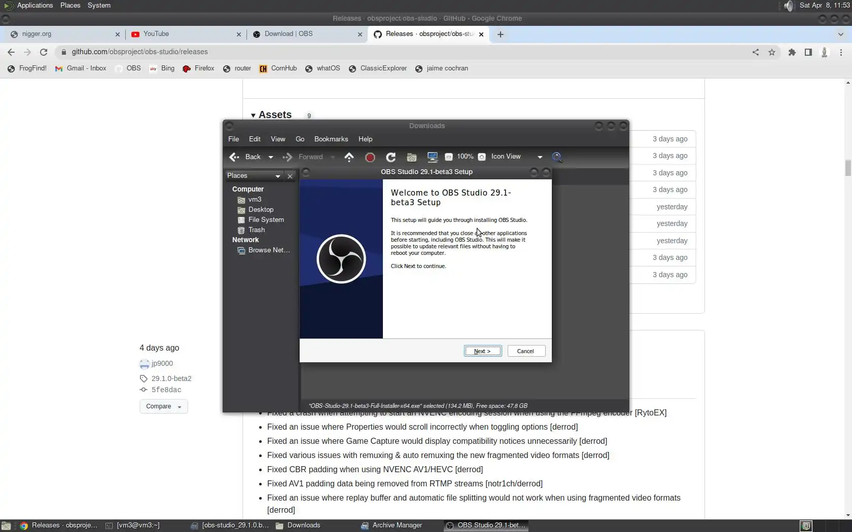The height and width of the screenshot is (532, 852).
Task: Go up one folder level in Downloads
Action: coord(349,157)
